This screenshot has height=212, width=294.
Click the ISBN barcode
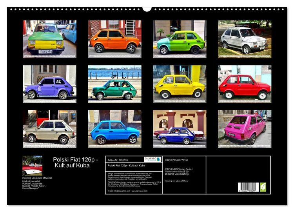(248, 187)
